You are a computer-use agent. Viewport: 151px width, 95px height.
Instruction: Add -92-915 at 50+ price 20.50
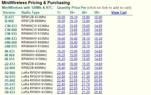tap(98, 77)
